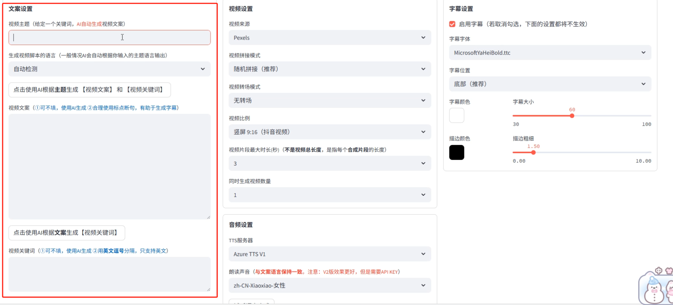Open the script language dropdown showing 自动检测
Screen dimensions: 673x305
click(109, 69)
